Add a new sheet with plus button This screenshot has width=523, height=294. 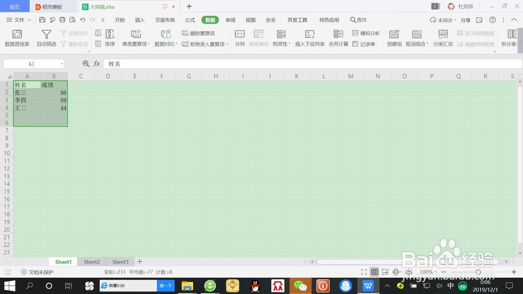[x=140, y=262]
